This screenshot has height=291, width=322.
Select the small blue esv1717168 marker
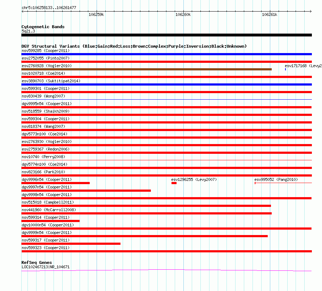[285, 69]
